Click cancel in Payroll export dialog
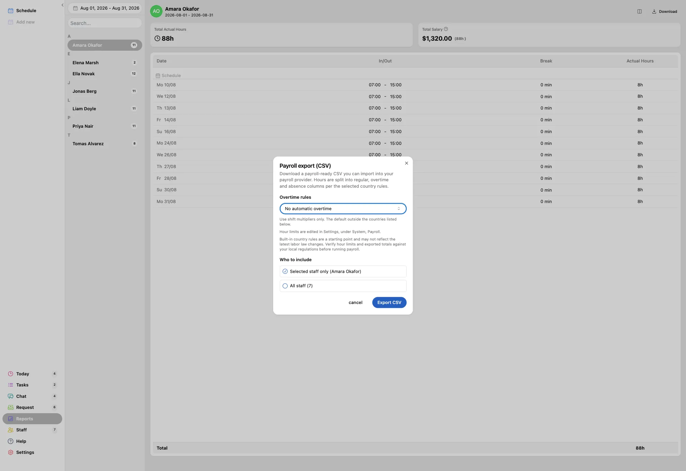 (x=356, y=303)
